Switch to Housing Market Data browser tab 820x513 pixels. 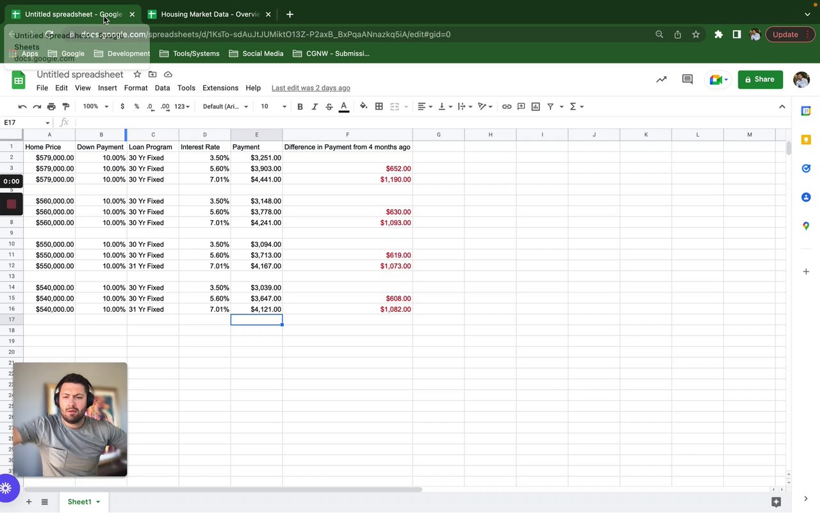point(209,14)
